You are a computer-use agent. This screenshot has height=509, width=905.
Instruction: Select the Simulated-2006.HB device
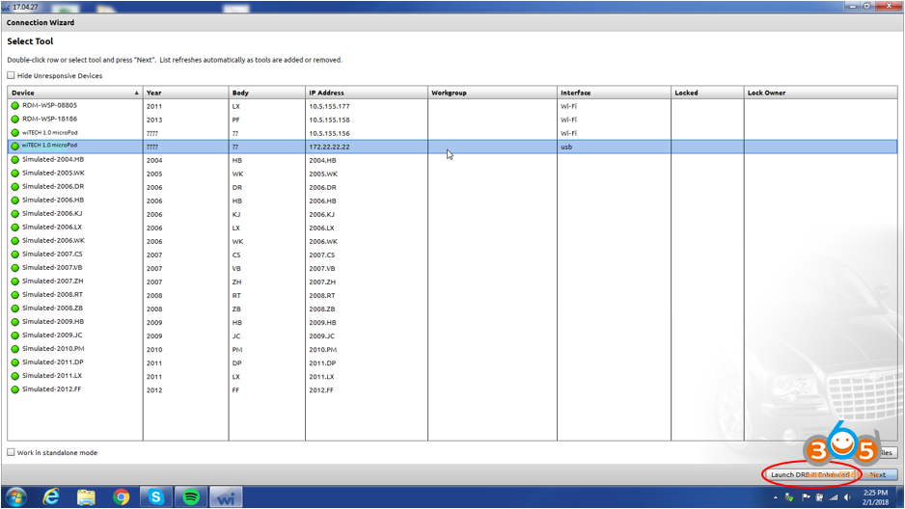[x=452, y=201]
